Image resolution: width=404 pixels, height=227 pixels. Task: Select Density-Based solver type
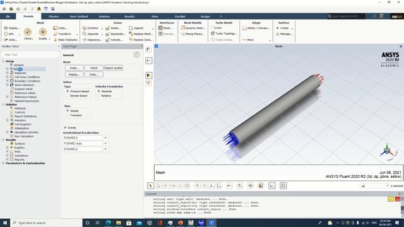tap(68, 95)
